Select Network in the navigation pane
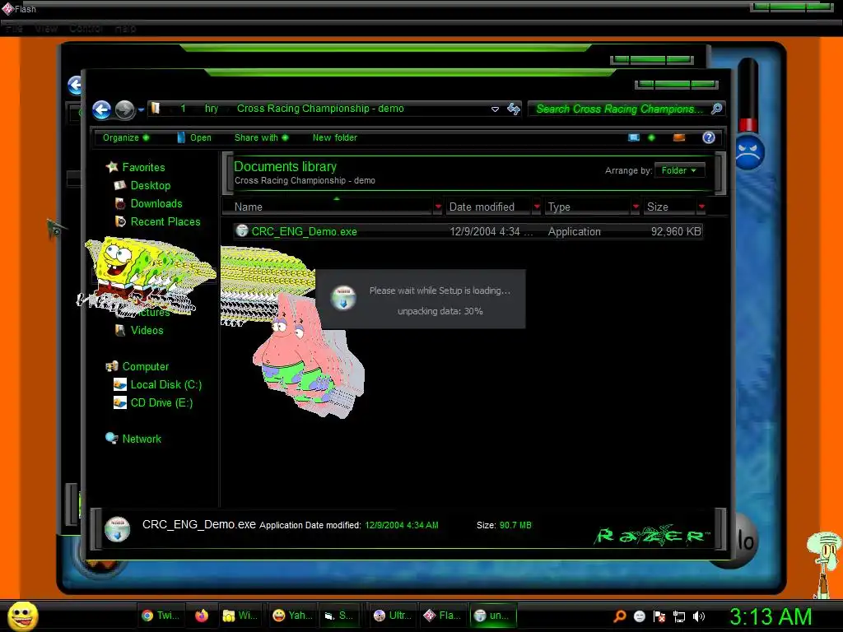This screenshot has width=843, height=632. 142,439
